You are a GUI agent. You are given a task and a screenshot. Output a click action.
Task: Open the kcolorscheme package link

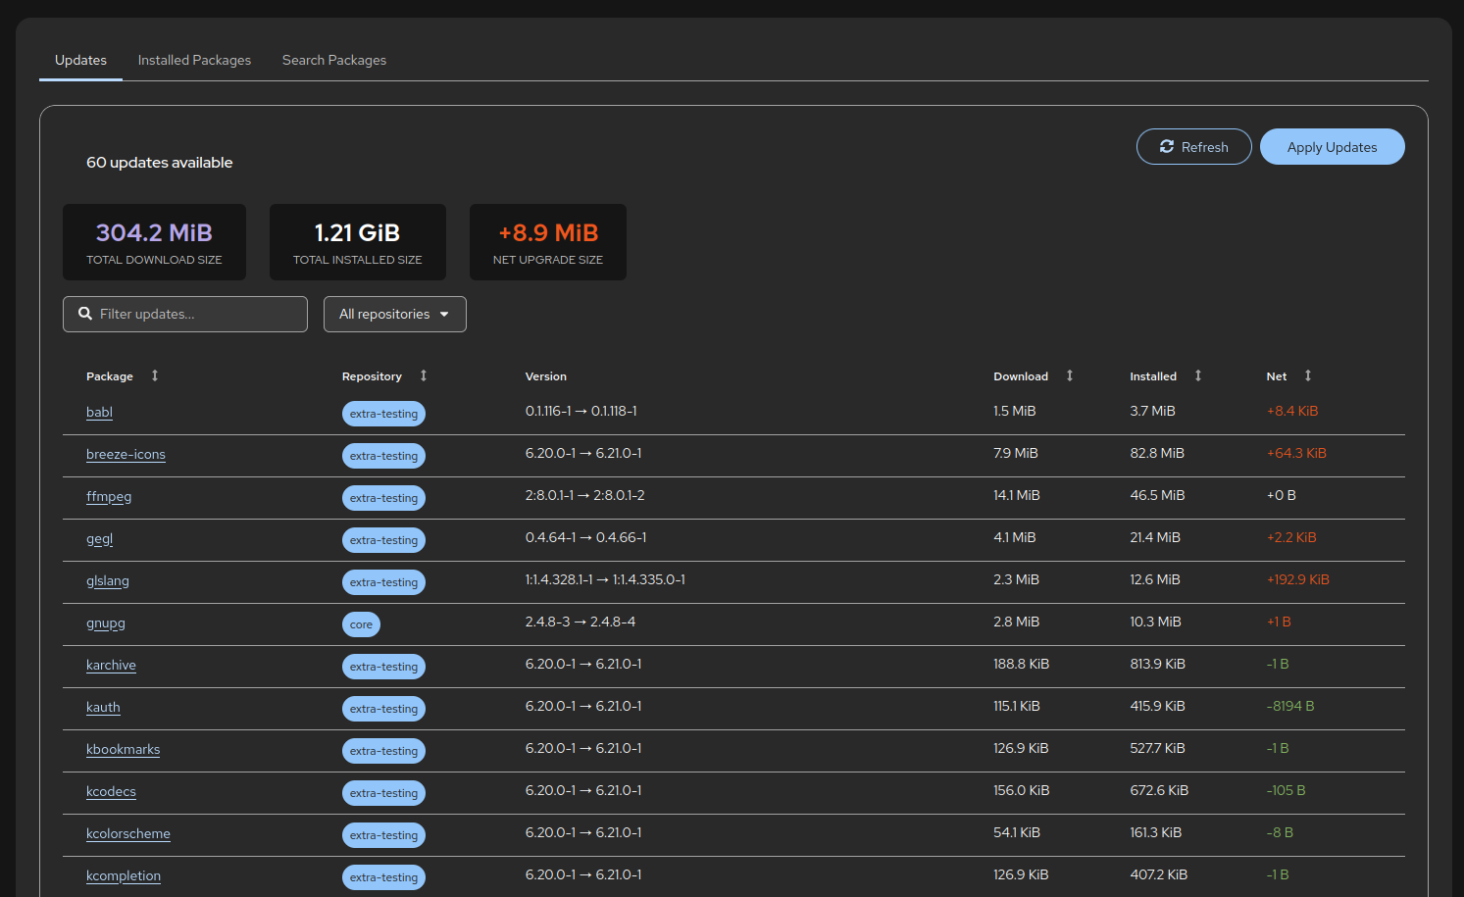(128, 833)
